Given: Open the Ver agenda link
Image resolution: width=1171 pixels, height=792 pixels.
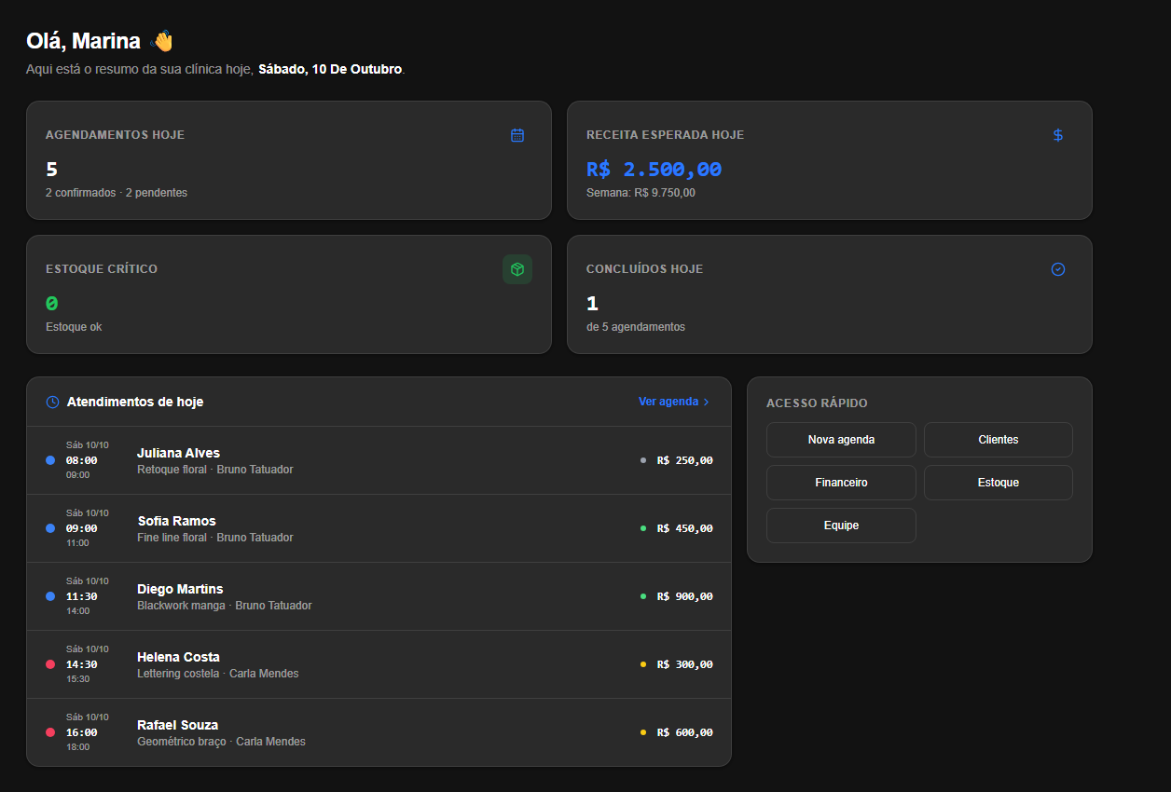Looking at the screenshot, I should click(674, 402).
